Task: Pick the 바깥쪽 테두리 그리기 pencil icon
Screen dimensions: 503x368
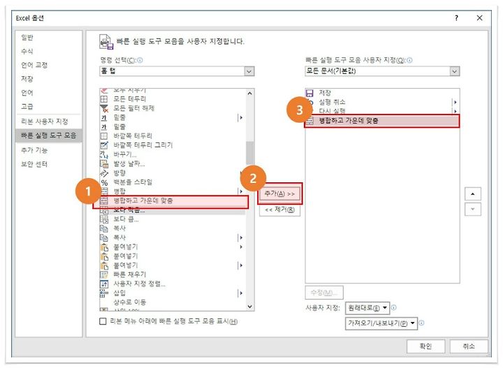Action: (104, 145)
